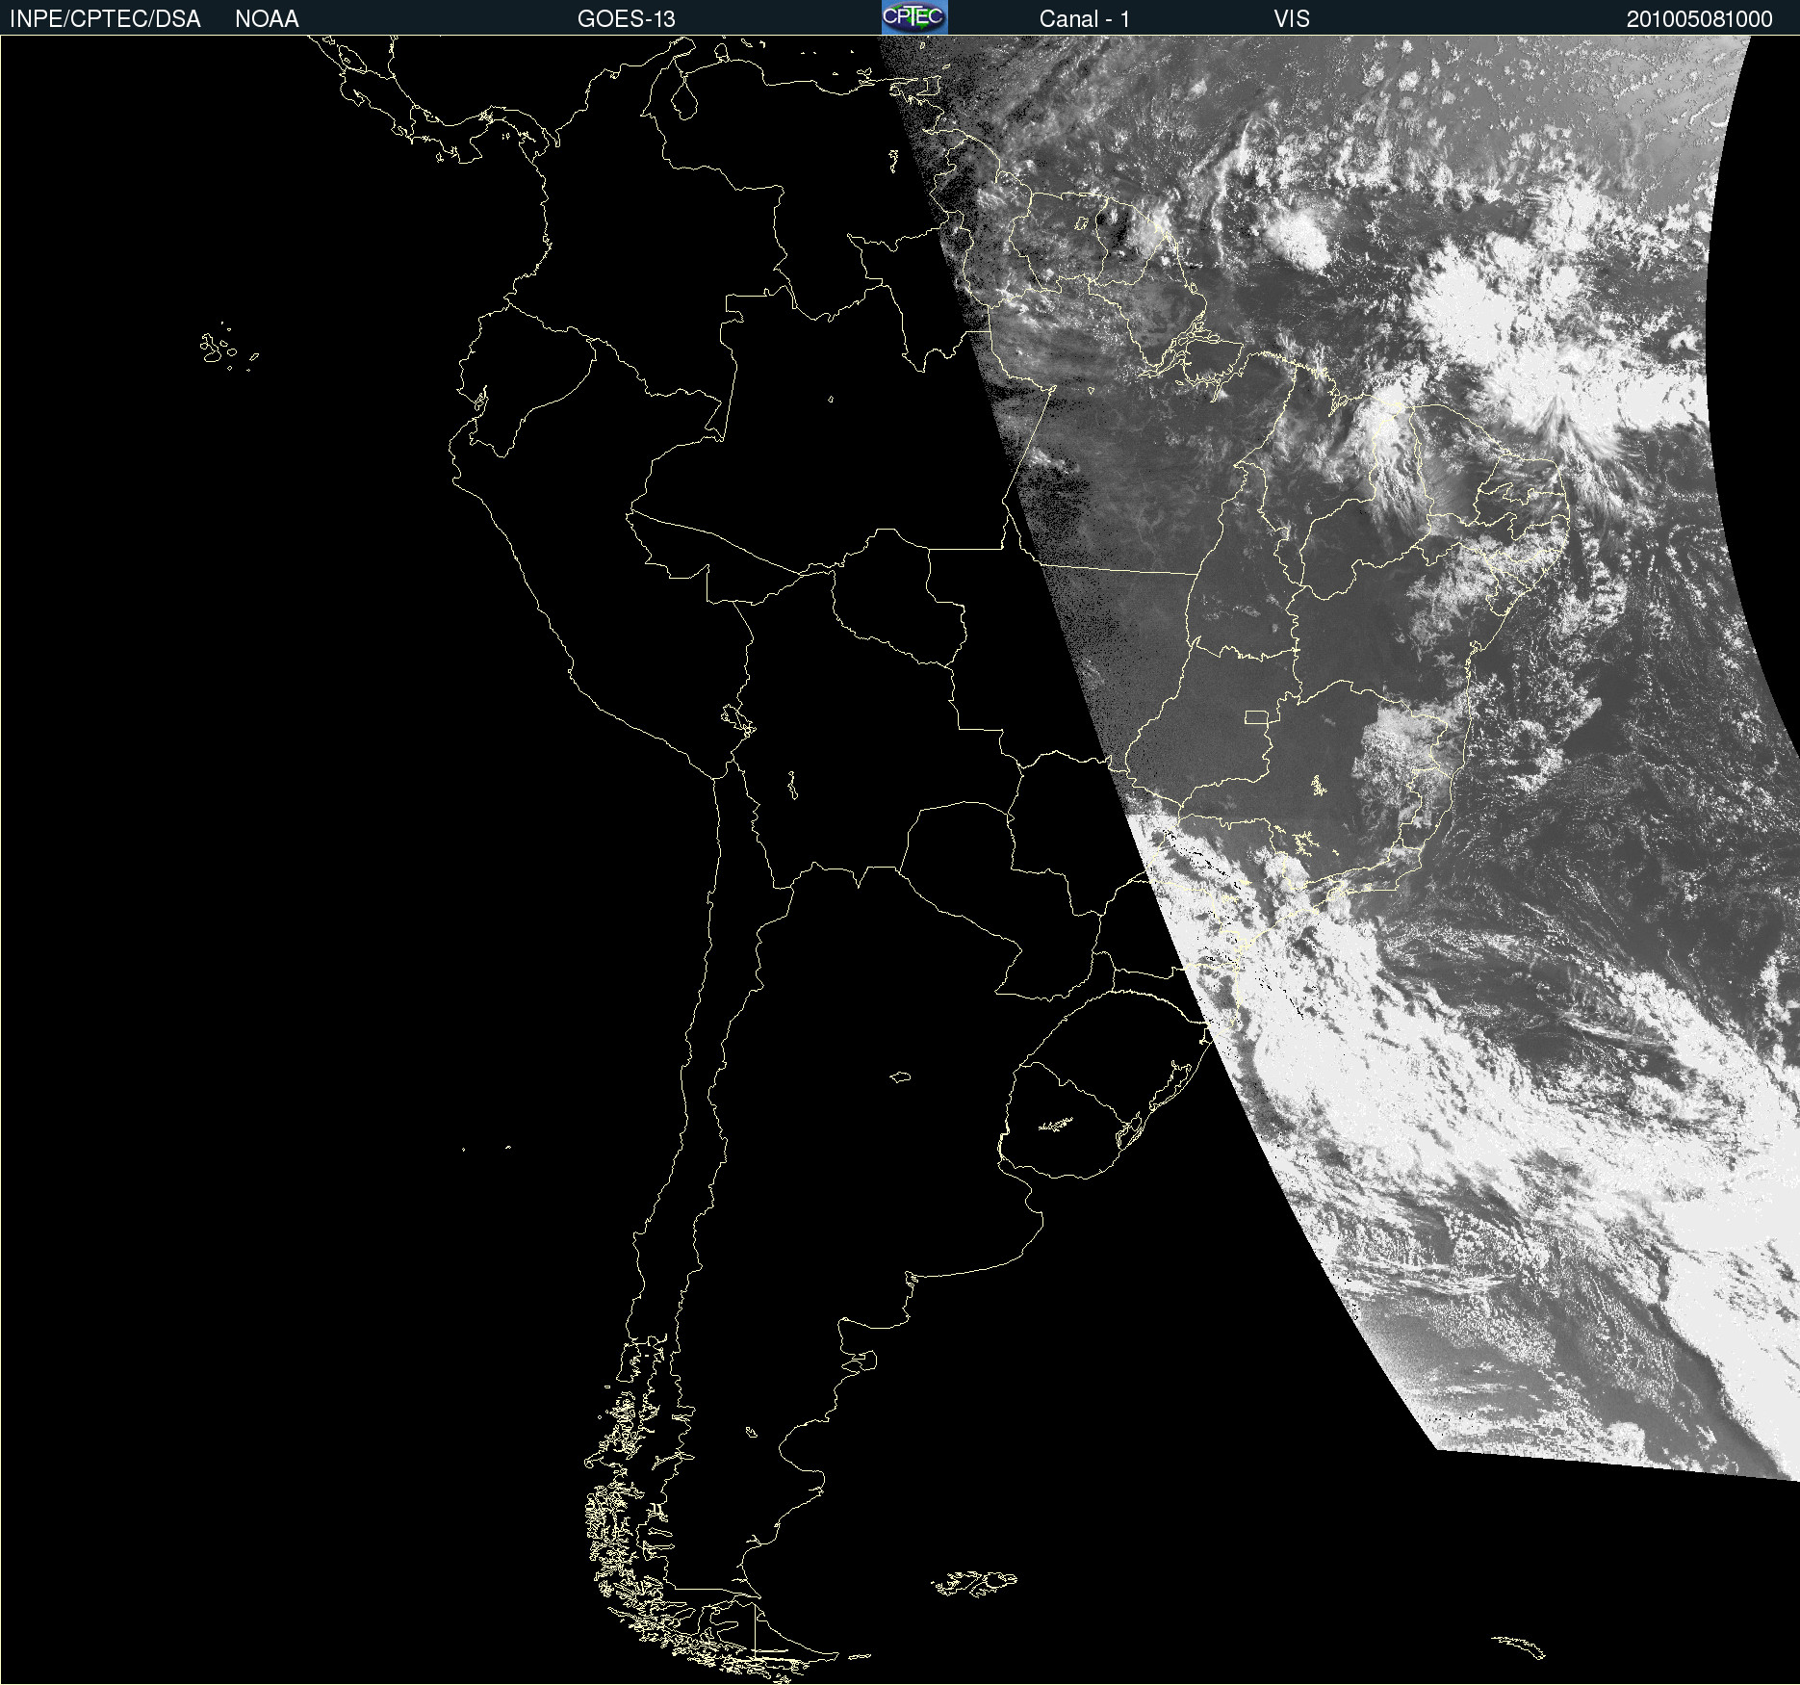Click the GOES-13 satellite label
Viewport: 1800px width, 1685px height.
tap(627, 19)
